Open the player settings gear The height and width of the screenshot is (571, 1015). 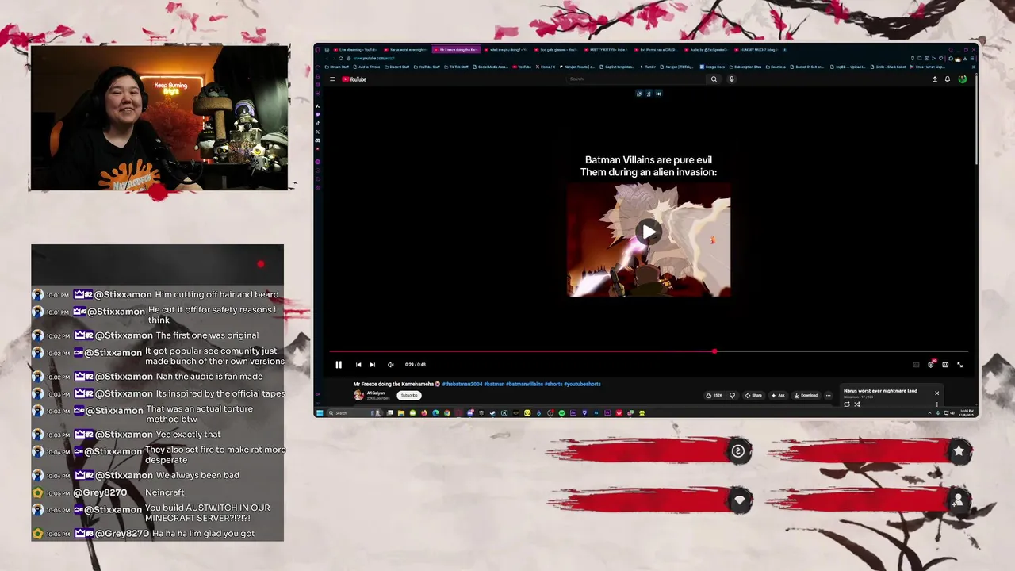coord(931,365)
